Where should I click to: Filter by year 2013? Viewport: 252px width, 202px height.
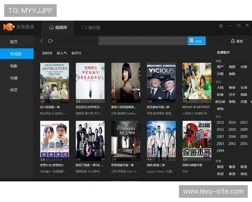click(x=244, y=122)
